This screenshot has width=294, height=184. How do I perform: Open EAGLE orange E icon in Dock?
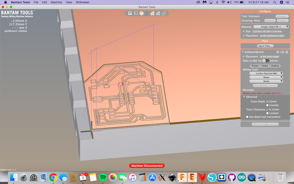(192, 177)
